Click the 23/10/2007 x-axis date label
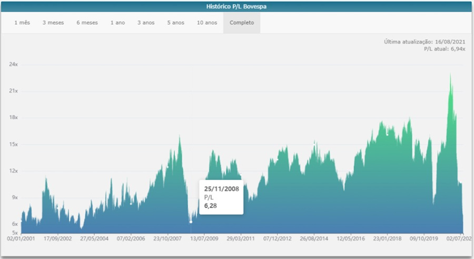Screen dimensions: 474x259 (168, 238)
